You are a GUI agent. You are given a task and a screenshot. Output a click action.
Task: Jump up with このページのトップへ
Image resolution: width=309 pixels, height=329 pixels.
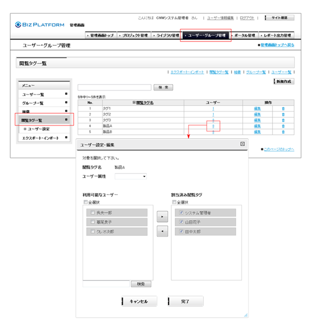[x=279, y=149]
